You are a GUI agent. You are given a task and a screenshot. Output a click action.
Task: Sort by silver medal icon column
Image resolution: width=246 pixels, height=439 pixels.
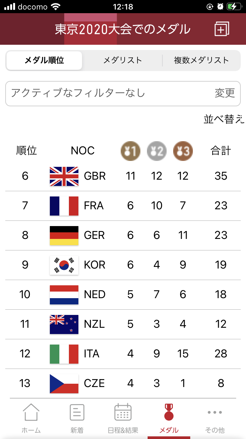click(157, 151)
